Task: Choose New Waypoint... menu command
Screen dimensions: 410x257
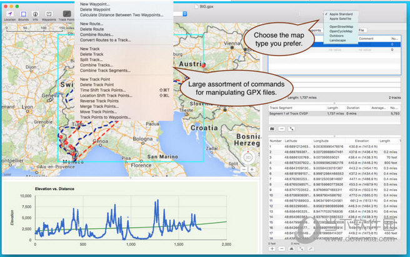Action: [x=94, y=4]
